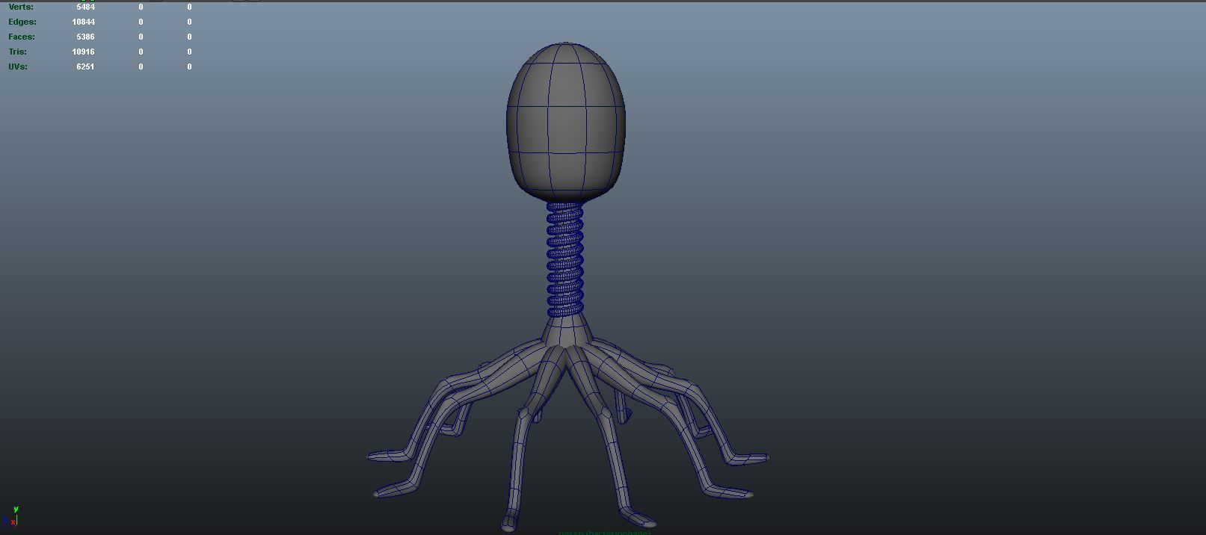
Task: Click the edge count value 10844
Action: (x=83, y=22)
